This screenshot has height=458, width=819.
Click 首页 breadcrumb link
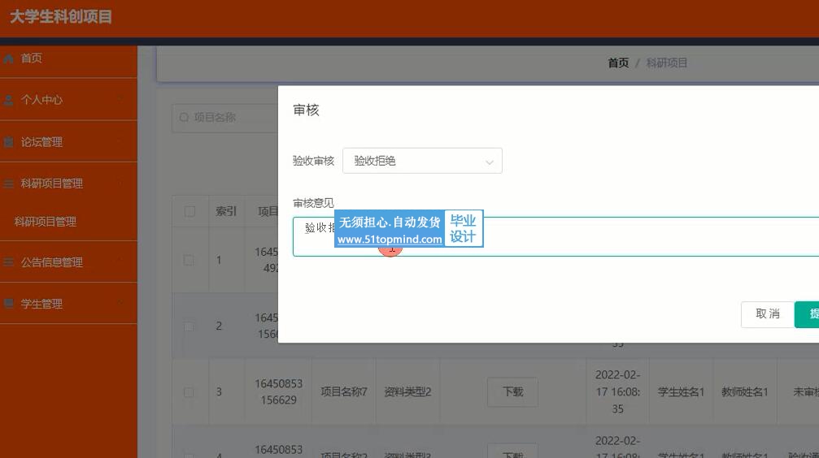click(618, 63)
